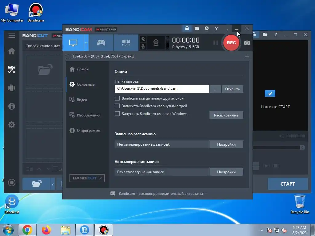Open the Recycle Bin
The width and height of the screenshot is (315, 236).
(x=300, y=204)
